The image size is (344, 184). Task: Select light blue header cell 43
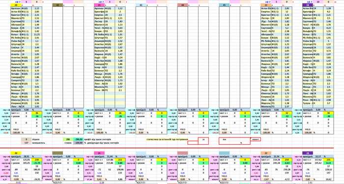(x=141, y=5)
